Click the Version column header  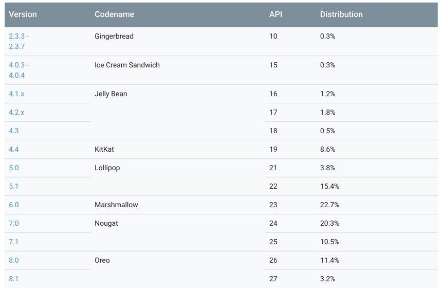(x=23, y=14)
